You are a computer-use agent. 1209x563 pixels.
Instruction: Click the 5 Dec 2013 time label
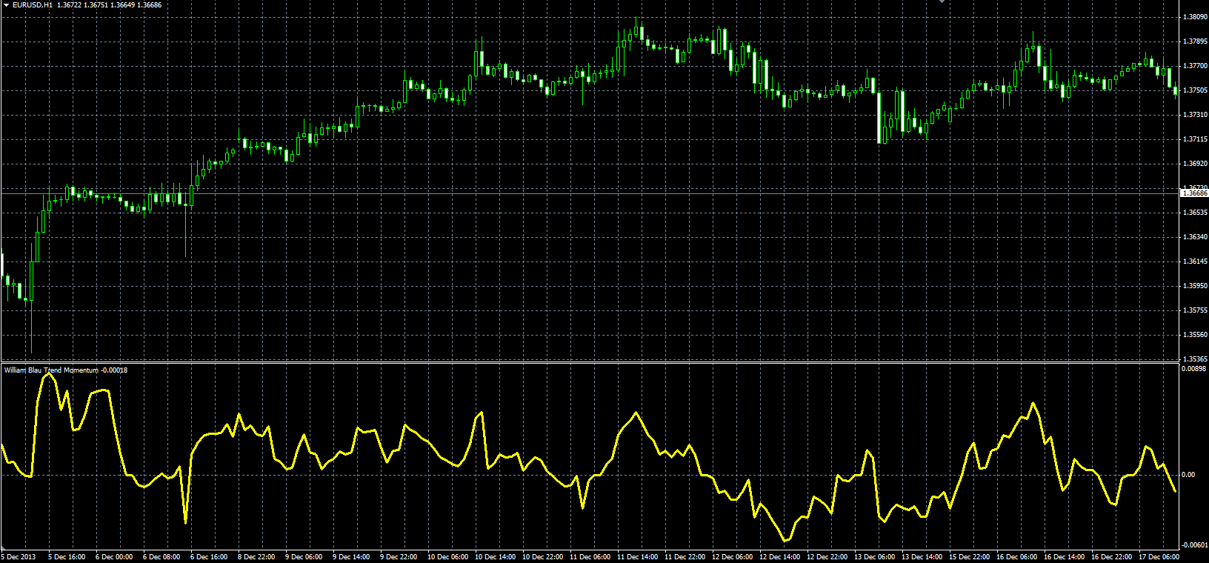tap(19, 557)
